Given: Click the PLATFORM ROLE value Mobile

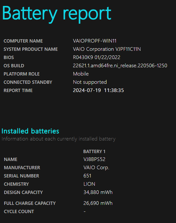Looking at the screenshot, I should (81, 74).
